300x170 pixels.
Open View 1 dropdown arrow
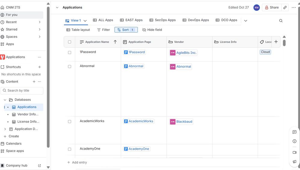85,21
